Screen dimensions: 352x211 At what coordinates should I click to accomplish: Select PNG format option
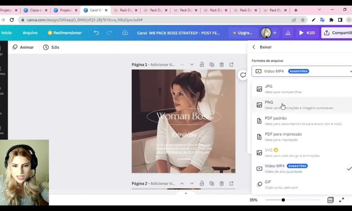302,105
